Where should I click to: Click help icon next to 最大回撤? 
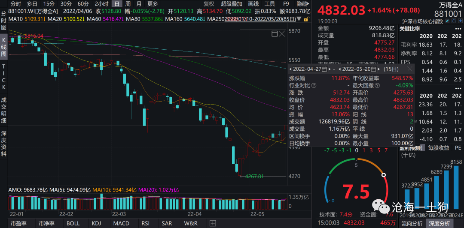pyautogui.click(x=377, y=85)
